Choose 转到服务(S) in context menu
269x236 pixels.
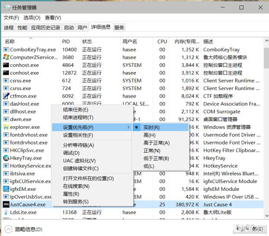click(92, 202)
